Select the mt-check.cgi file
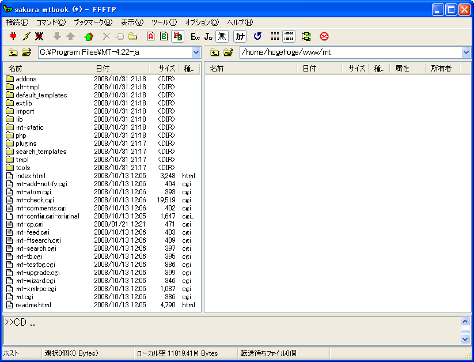 click(x=35, y=200)
